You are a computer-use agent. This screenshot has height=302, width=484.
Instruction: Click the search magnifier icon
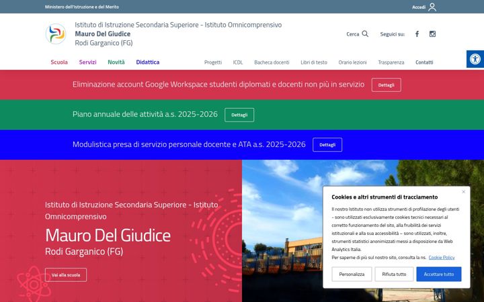pyautogui.click(x=365, y=34)
